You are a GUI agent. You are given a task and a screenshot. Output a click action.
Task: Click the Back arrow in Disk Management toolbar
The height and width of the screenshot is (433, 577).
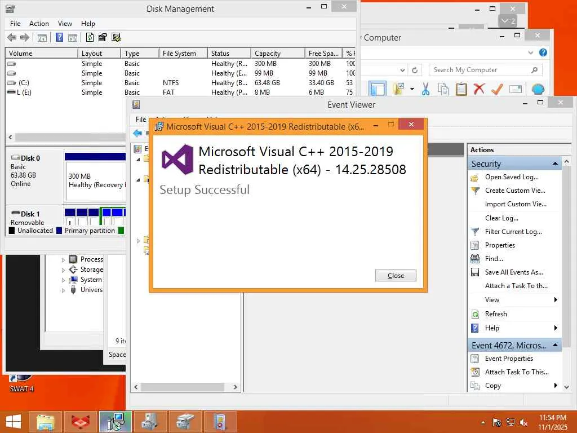pos(12,37)
